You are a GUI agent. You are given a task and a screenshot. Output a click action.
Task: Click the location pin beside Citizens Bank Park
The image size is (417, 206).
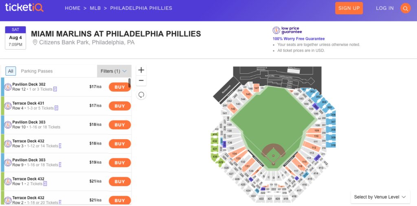coord(35,42)
